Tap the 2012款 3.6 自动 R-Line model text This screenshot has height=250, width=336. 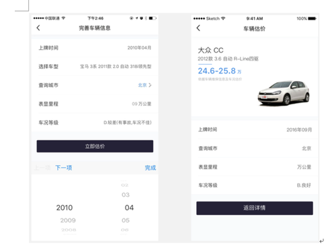click(228, 59)
